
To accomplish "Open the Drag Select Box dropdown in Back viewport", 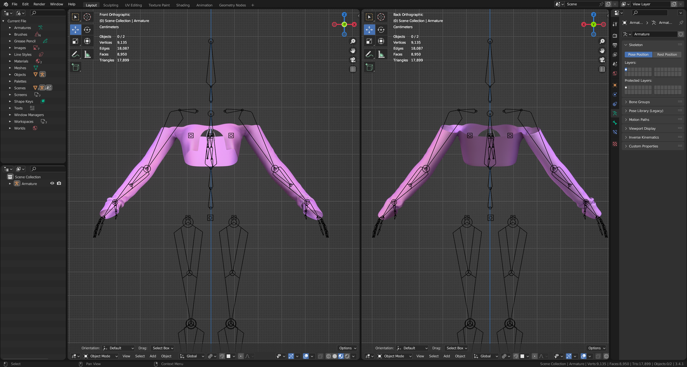I will click(x=456, y=348).
